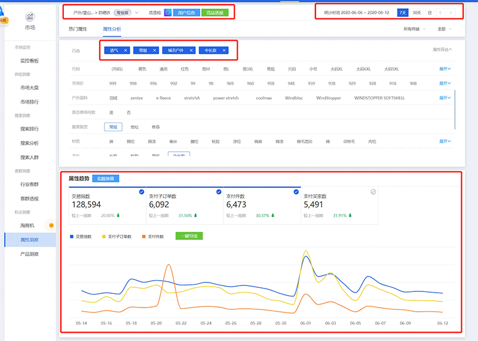This screenshot has height=341, width=478.
Task: Go to next date period arrow
Action: 451,12
